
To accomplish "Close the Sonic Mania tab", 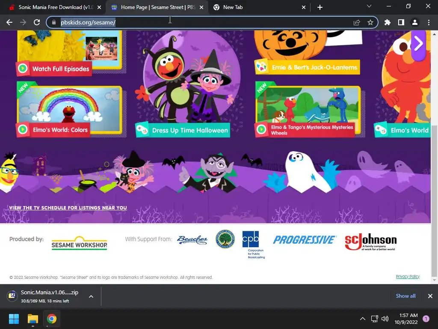I will [x=99, y=7].
